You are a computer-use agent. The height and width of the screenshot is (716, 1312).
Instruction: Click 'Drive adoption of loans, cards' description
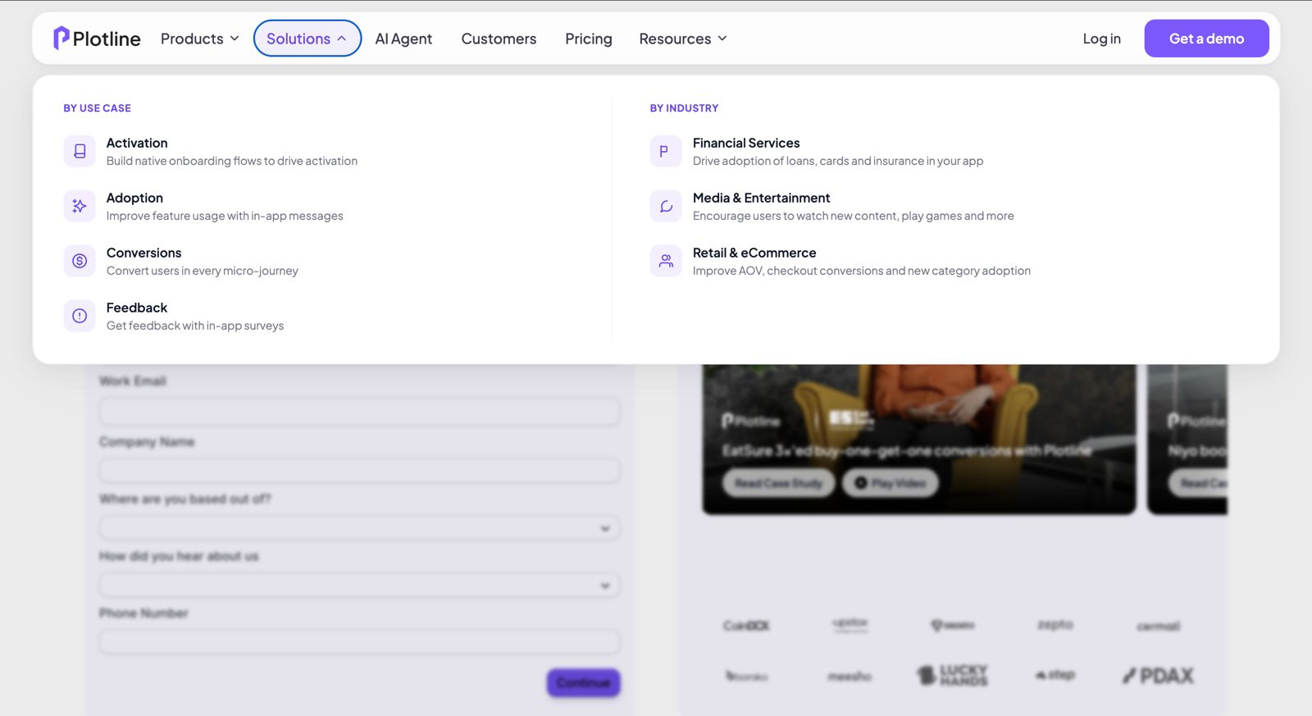838,161
